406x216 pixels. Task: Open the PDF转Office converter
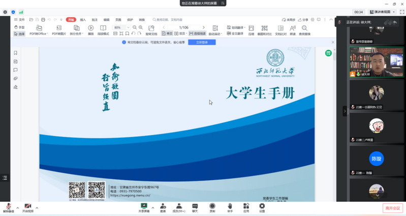pyautogui.click(x=39, y=30)
